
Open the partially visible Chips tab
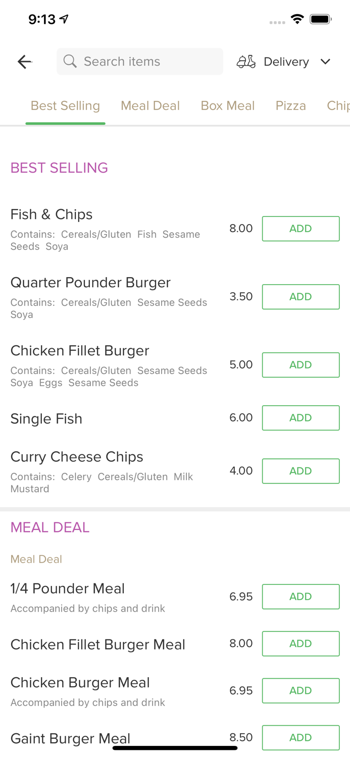pyautogui.click(x=337, y=105)
